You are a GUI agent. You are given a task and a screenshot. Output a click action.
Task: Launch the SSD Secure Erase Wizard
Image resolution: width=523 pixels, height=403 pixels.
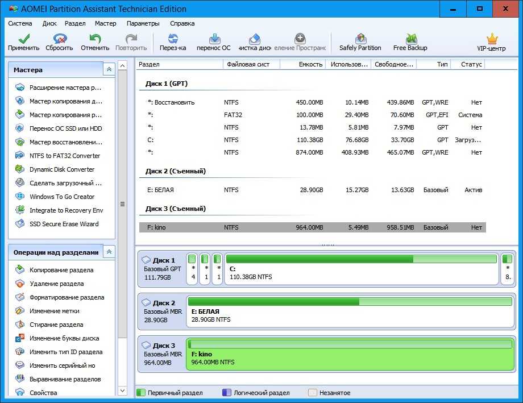(64, 224)
